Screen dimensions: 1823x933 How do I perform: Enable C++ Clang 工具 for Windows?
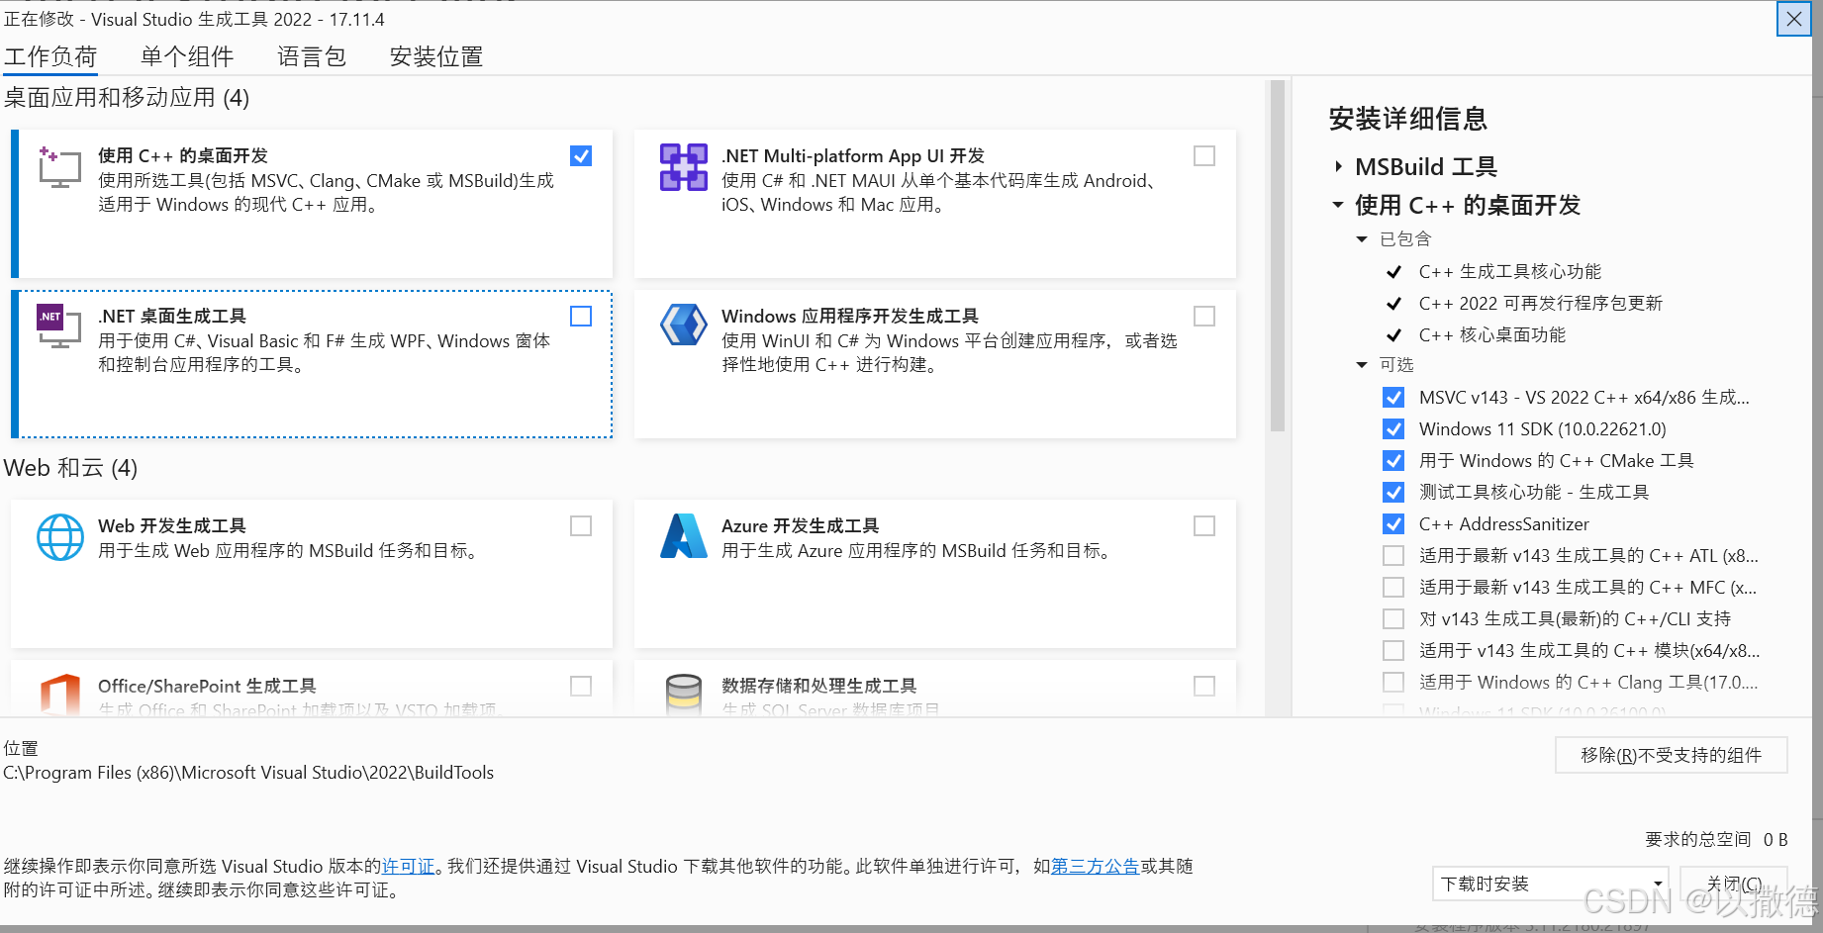tap(1393, 683)
